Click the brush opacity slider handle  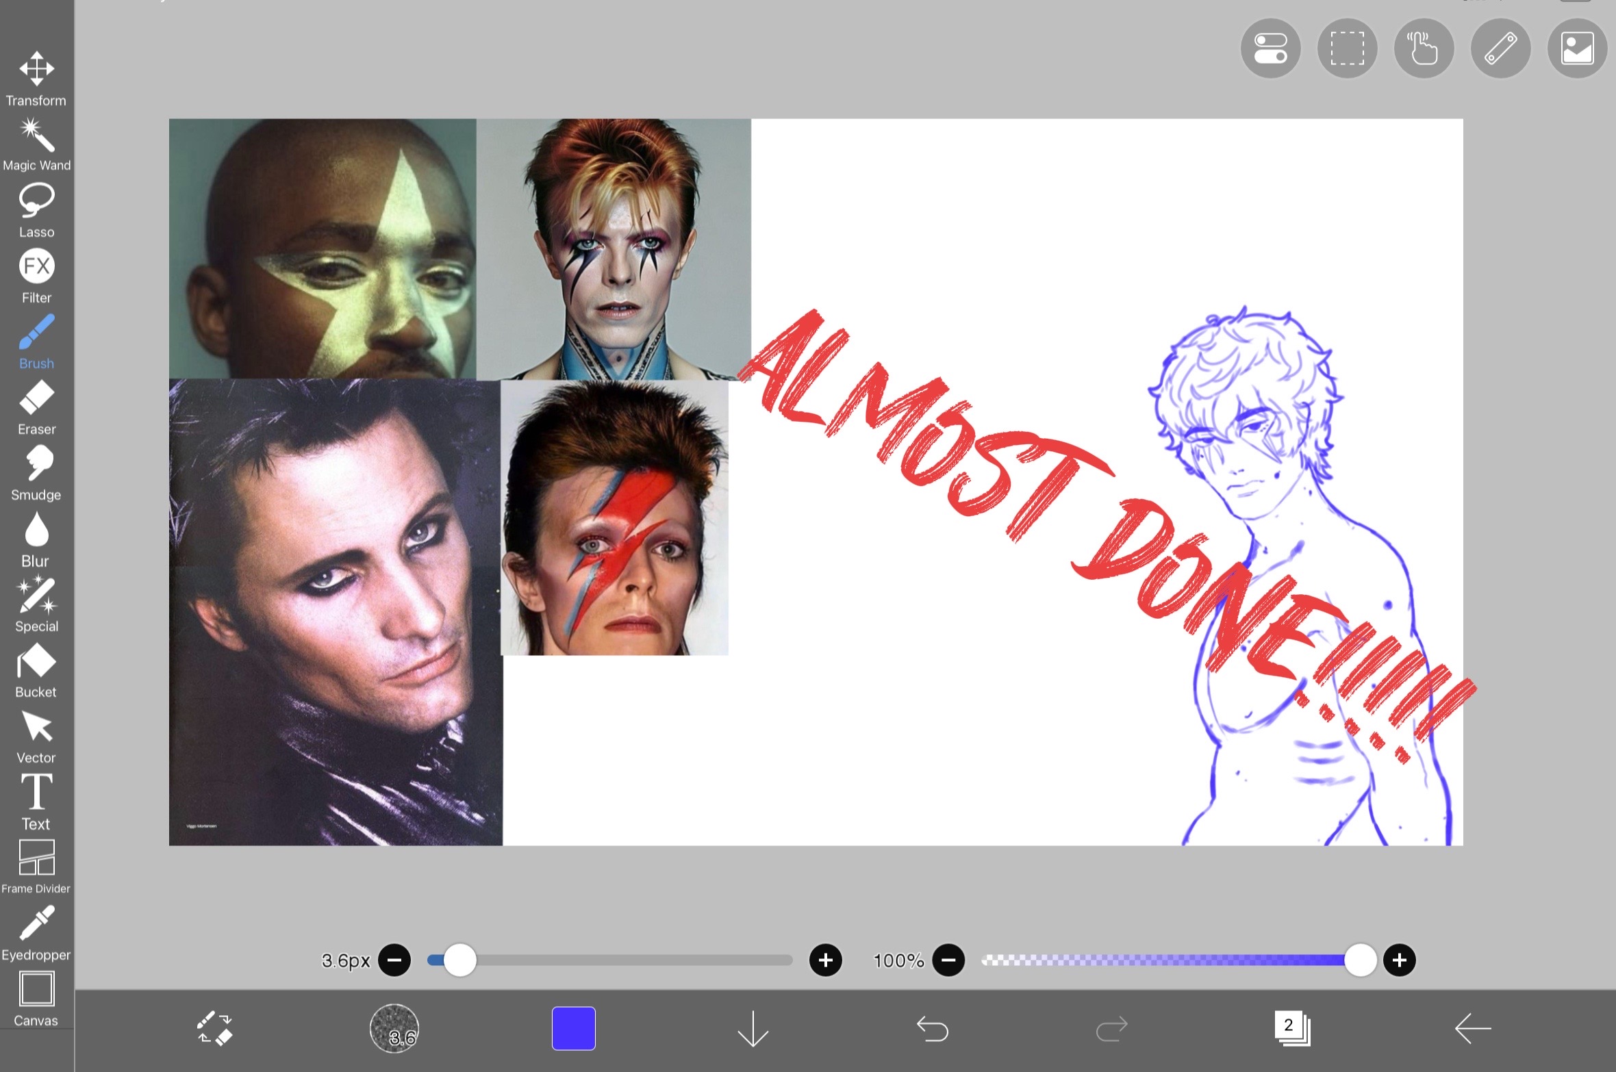pos(1361,960)
